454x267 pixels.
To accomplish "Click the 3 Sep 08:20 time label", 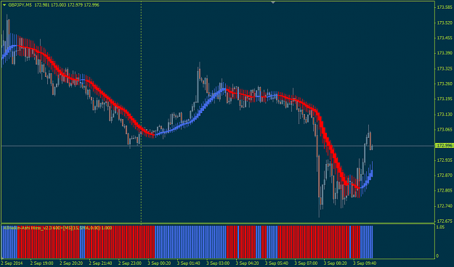I will (x=336, y=263).
